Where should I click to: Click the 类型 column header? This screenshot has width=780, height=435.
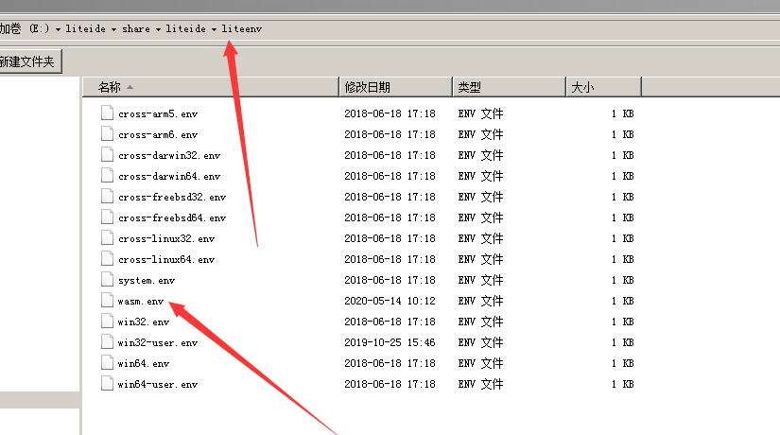470,87
